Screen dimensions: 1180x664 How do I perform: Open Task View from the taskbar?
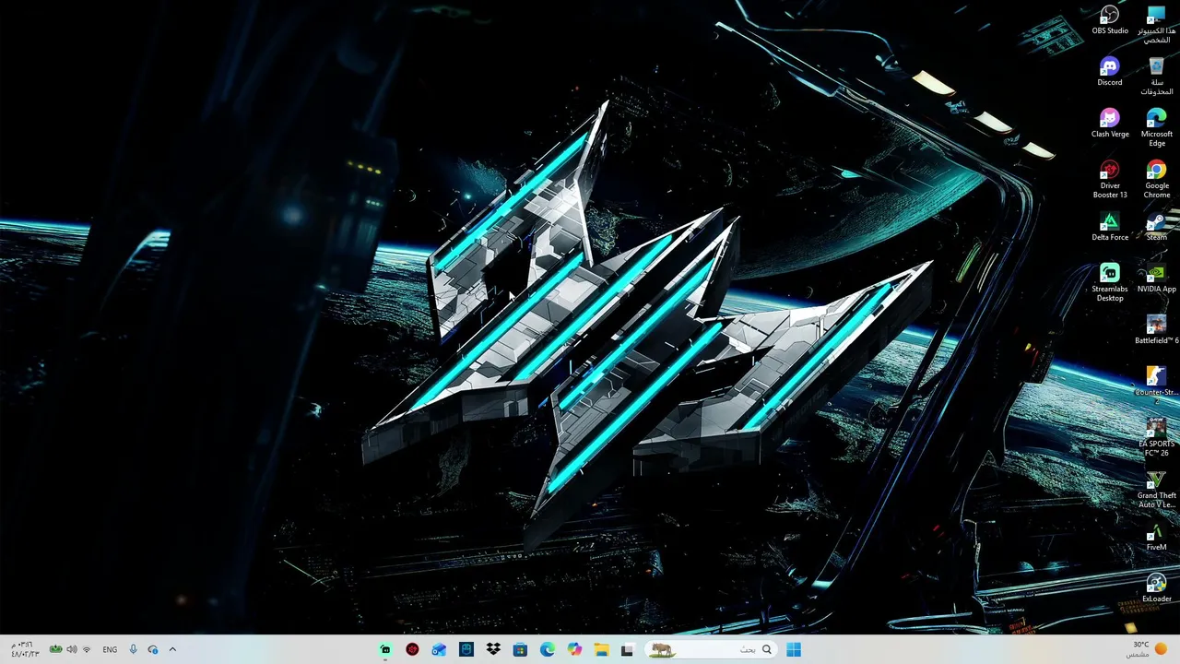coord(628,649)
